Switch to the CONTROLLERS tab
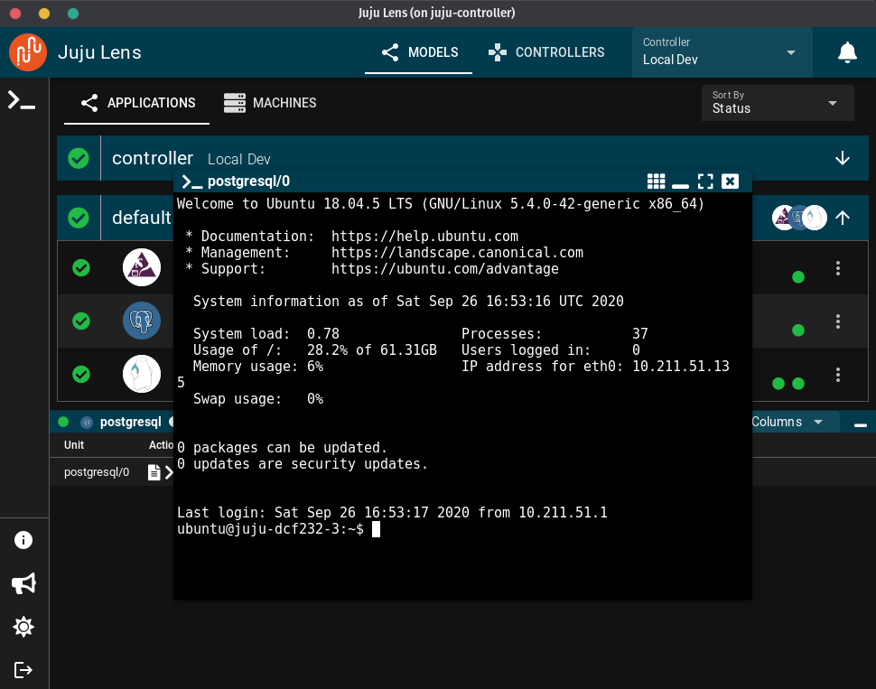The width and height of the screenshot is (876, 689). pyautogui.click(x=546, y=52)
